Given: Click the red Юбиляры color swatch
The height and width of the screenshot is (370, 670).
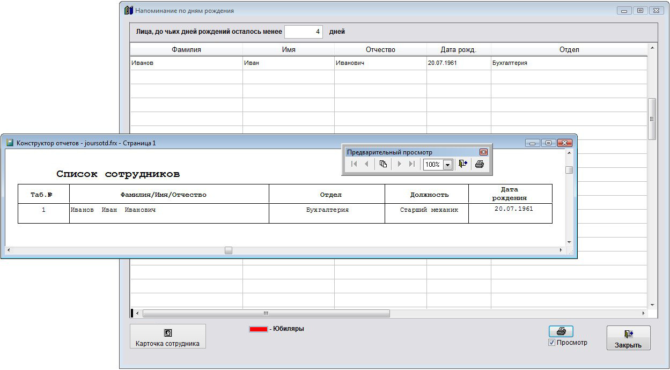Looking at the screenshot, I should tap(258, 329).
